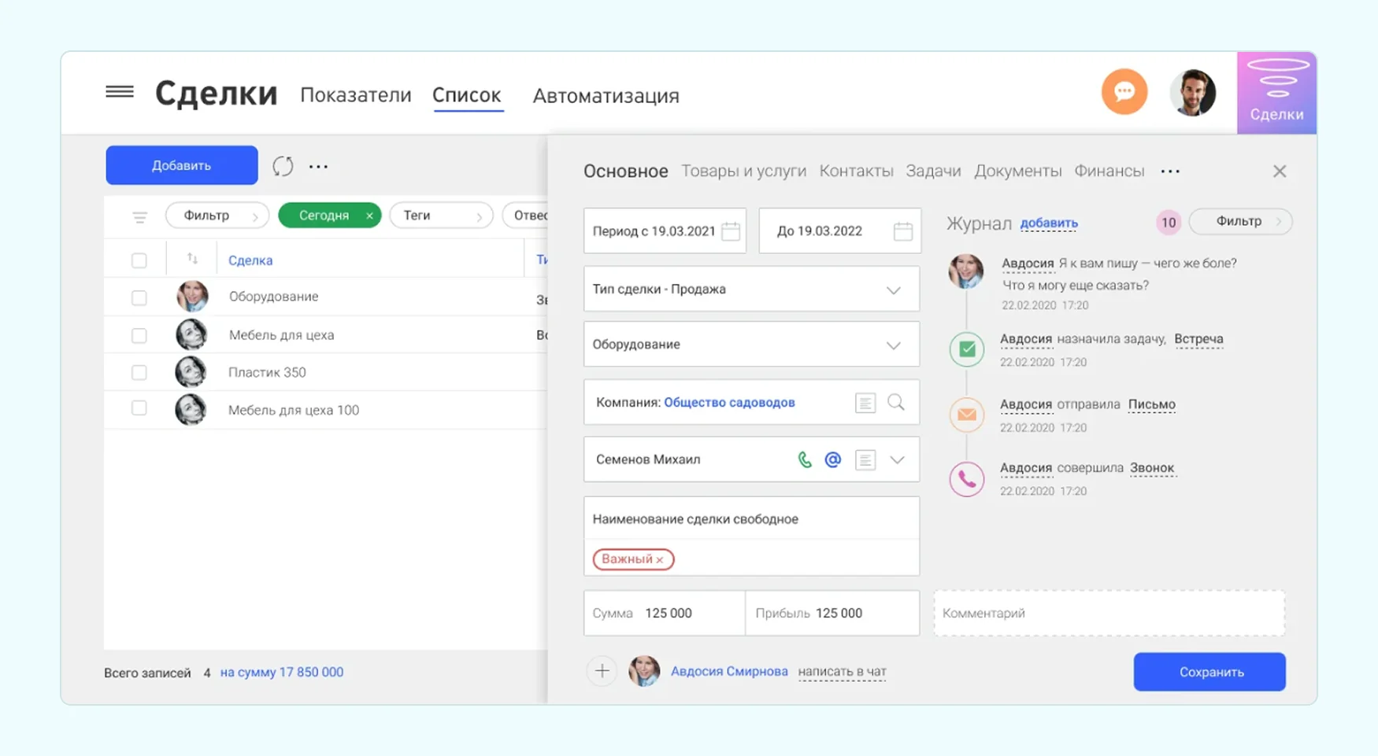Open calendar for Период с 19.03.2021

tap(731, 231)
